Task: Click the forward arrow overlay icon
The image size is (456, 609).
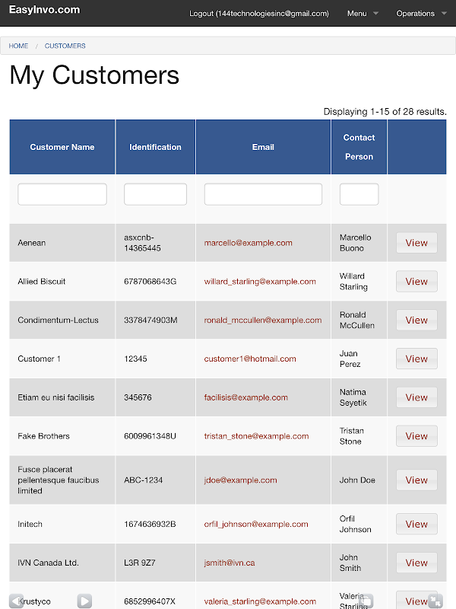Action: tap(84, 601)
